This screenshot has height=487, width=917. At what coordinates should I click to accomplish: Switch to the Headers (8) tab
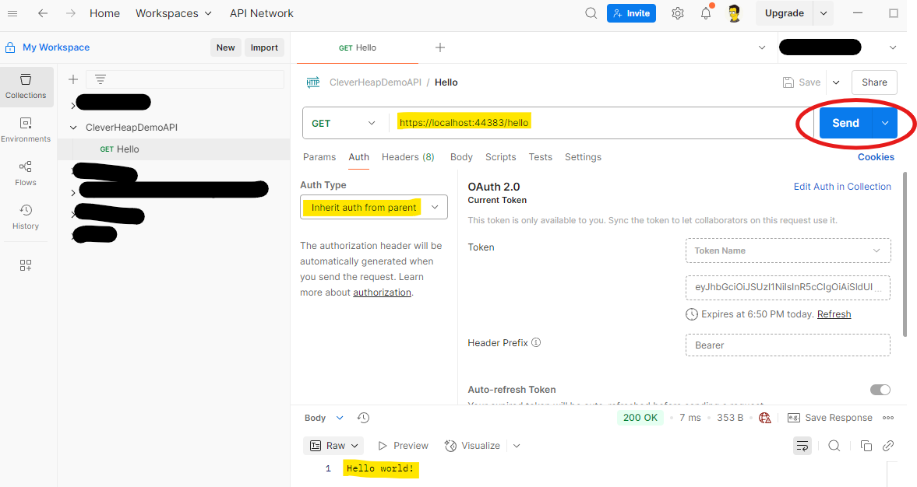(x=407, y=156)
